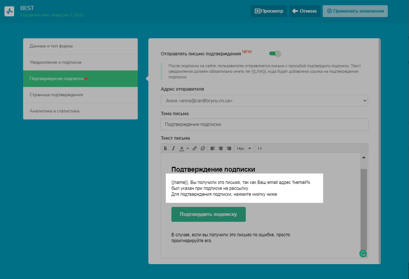Apply italic formatting in the letter editor
This screenshot has height=279, width=409.
173,149
